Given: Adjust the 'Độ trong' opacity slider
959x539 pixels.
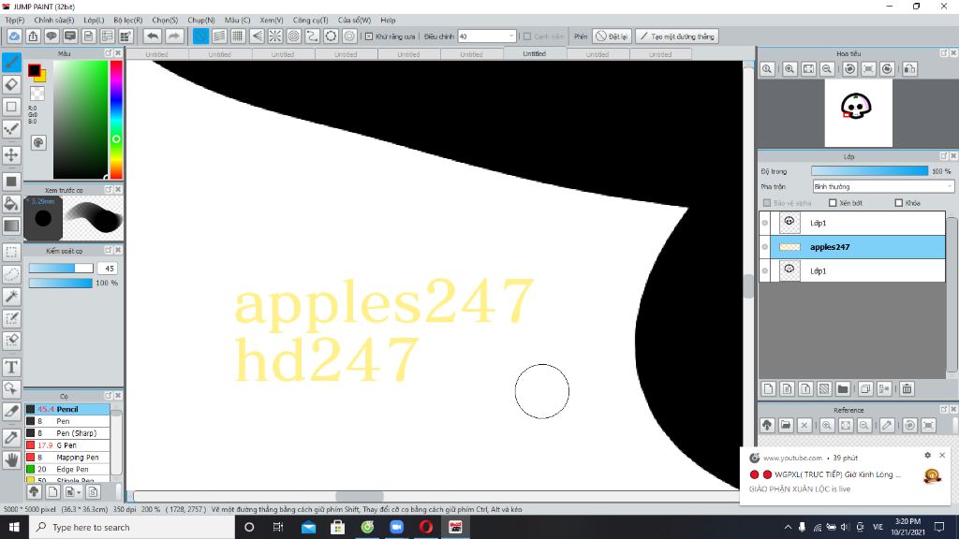Looking at the screenshot, I should click(869, 171).
